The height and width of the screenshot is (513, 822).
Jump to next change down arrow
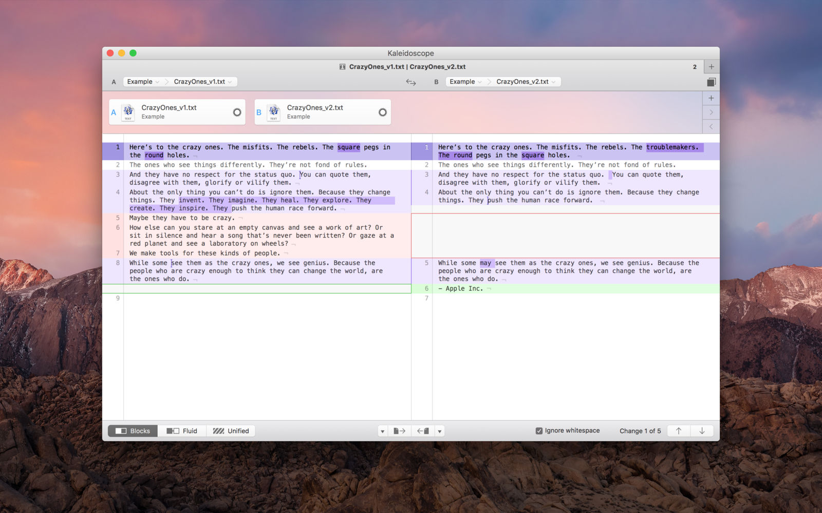[x=702, y=431]
